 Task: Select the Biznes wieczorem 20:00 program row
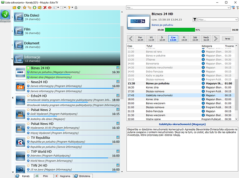(181, 103)
